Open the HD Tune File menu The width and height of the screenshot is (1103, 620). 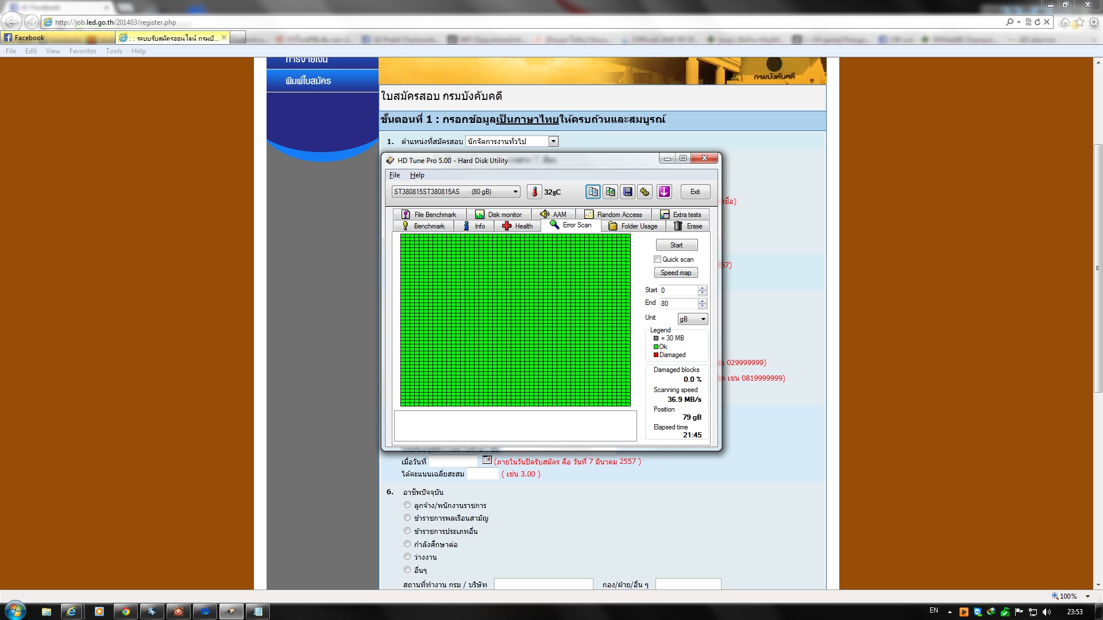coord(394,175)
